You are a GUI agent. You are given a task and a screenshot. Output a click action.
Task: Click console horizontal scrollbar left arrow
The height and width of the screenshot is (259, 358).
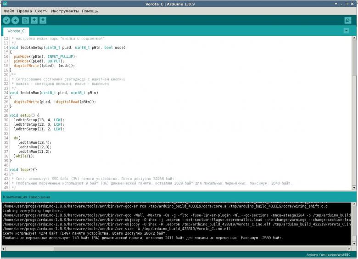(x=3, y=249)
